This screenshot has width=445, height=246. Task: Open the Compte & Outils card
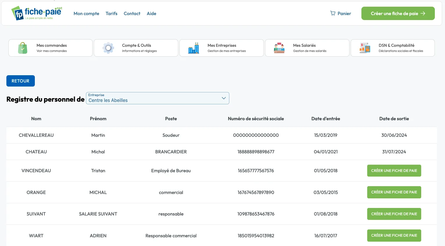[x=136, y=48]
